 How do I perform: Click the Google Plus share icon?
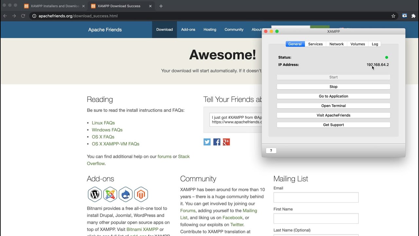click(226, 142)
